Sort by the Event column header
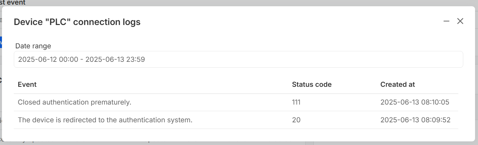 pyautogui.click(x=27, y=85)
